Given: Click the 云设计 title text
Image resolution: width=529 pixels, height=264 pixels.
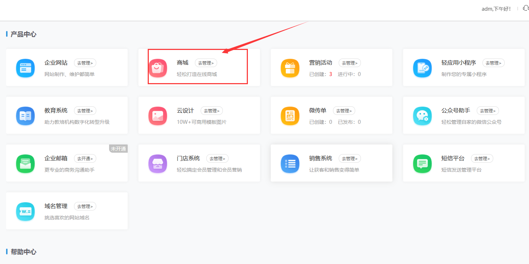Looking at the screenshot, I should click(185, 111).
